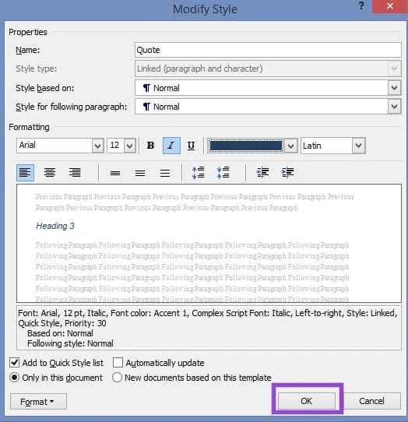Screen dimensions: 408x422
Task: Increase paragraph indent
Action: (x=287, y=173)
